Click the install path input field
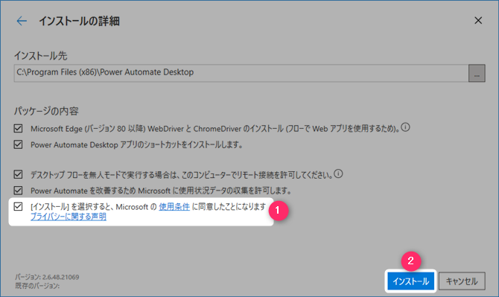The height and width of the screenshot is (297, 499). pyautogui.click(x=241, y=73)
